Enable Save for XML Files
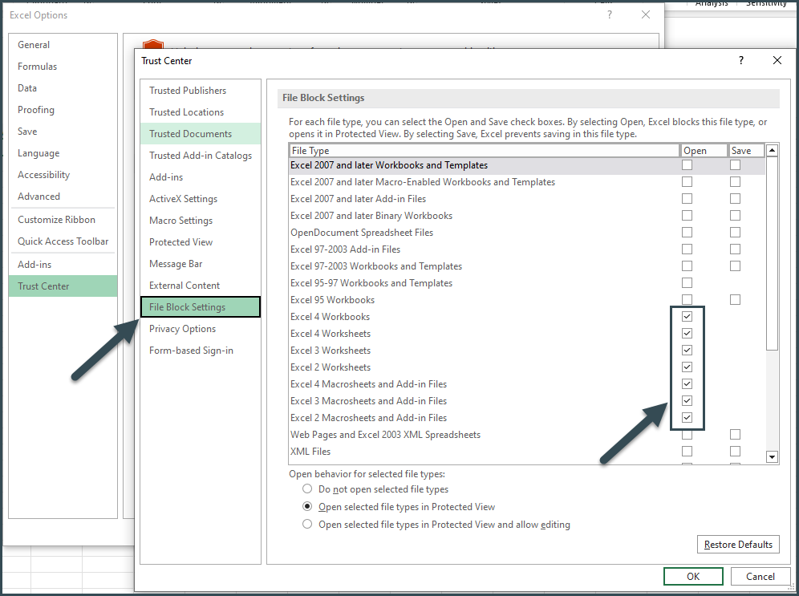Screen dimensions: 799x596 tap(735, 451)
